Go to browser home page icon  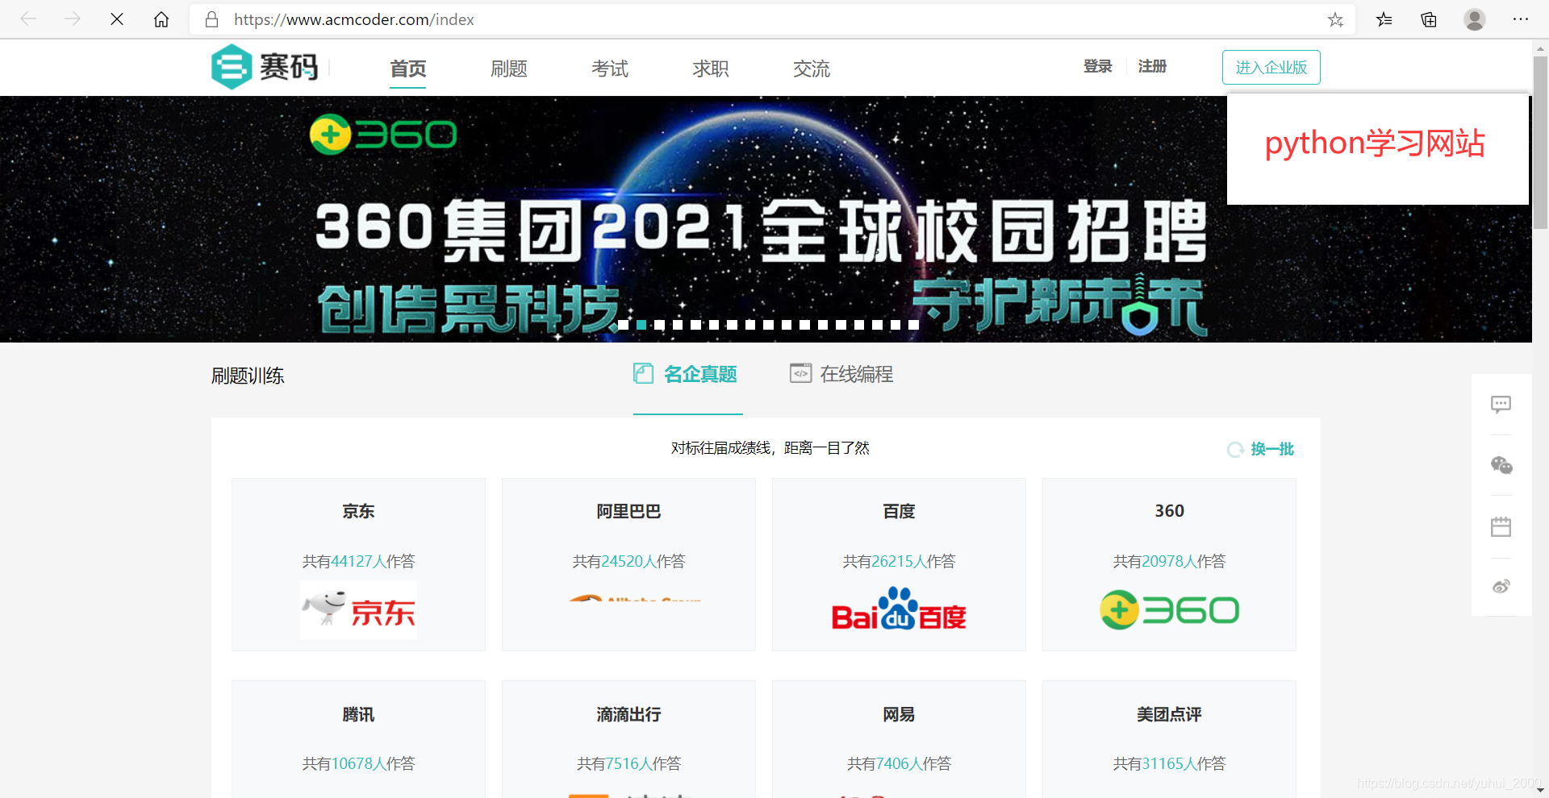(x=161, y=19)
